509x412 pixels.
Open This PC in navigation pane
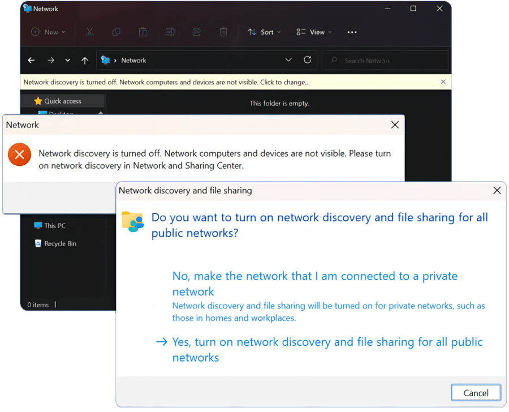point(54,225)
